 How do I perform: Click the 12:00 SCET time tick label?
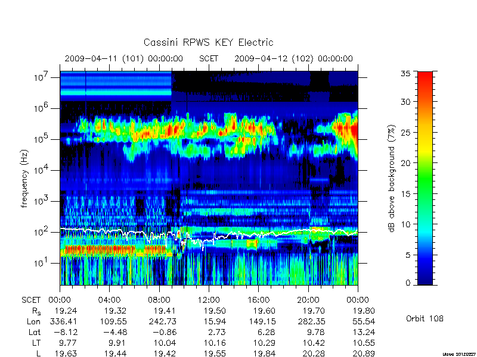(209, 300)
